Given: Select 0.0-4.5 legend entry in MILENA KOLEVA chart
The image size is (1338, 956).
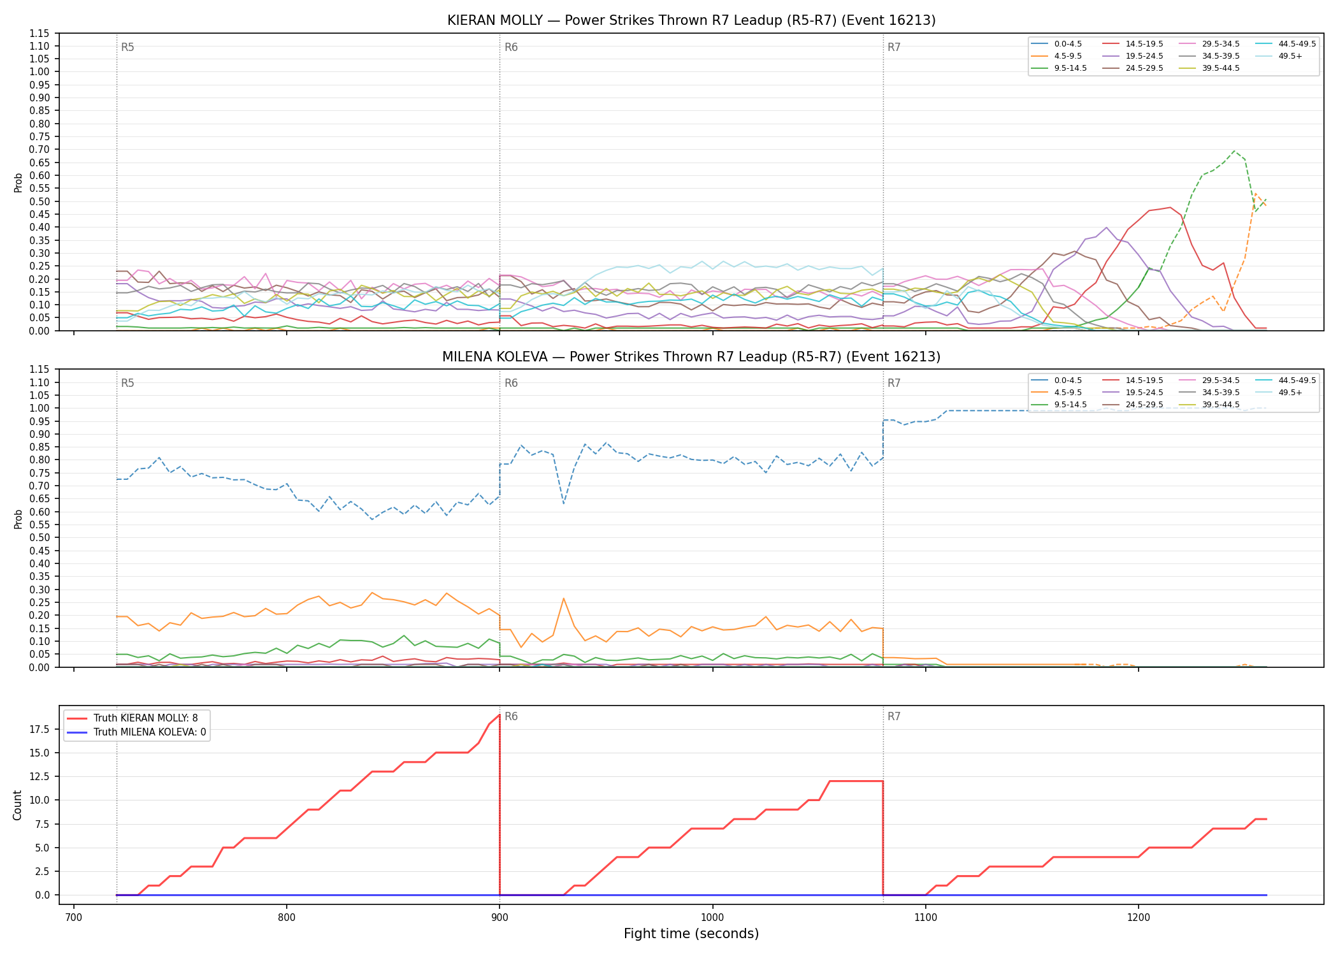Looking at the screenshot, I should pyautogui.click(x=1056, y=380).
